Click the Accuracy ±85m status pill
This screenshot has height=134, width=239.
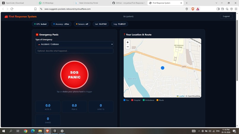[61, 24]
